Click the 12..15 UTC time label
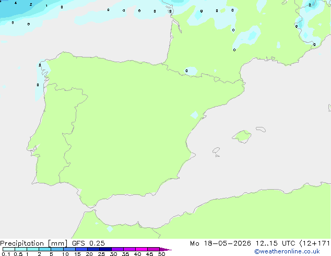The image size is (331, 256). (x=275, y=243)
